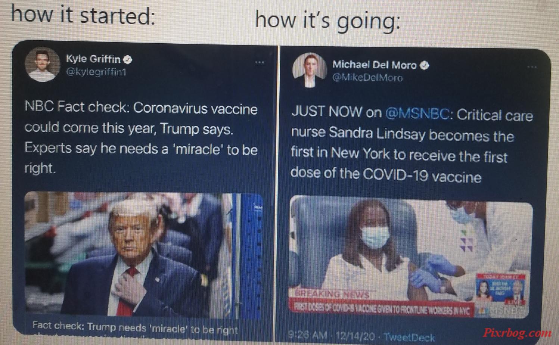559x345 pixels.
Task: Click the live inset preview in broadcast
Action: [500, 290]
